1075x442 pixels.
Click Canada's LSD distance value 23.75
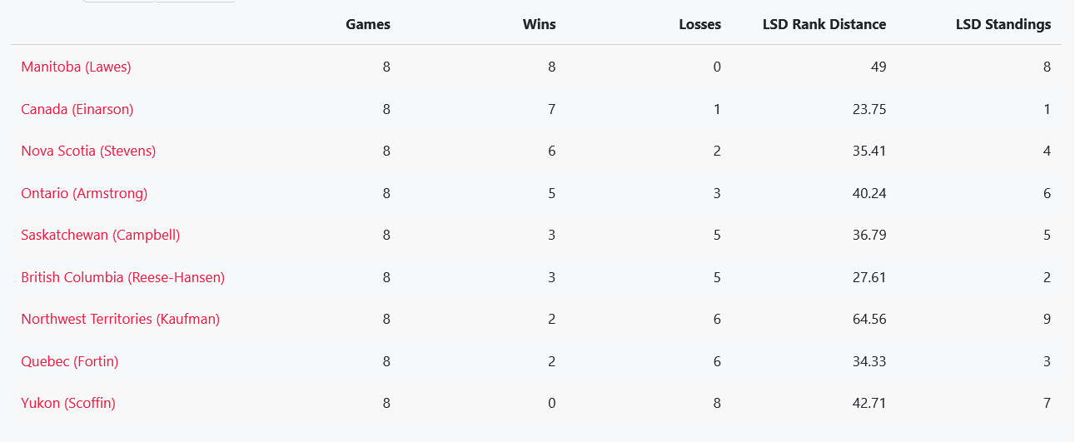pos(869,109)
